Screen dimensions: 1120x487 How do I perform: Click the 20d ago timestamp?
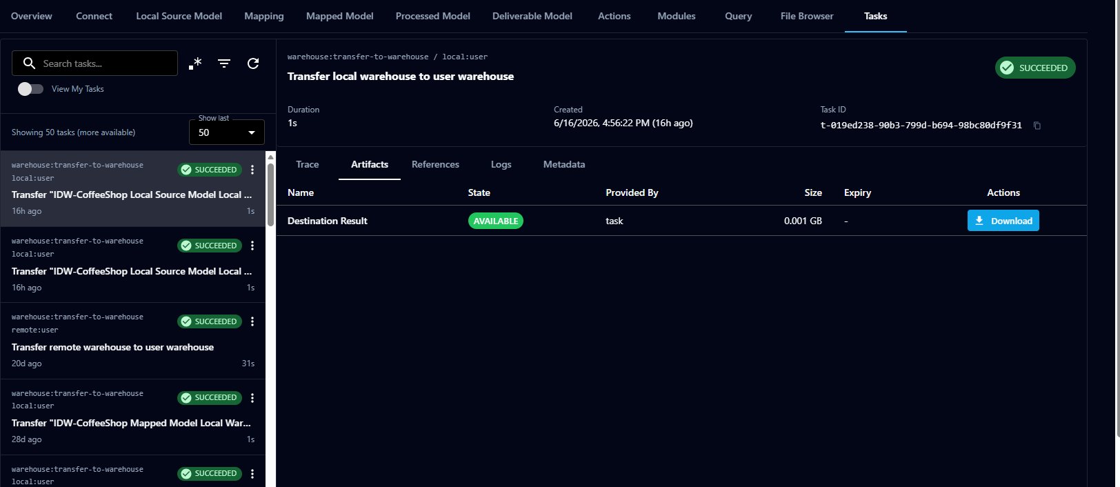pyautogui.click(x=27, y=364)
